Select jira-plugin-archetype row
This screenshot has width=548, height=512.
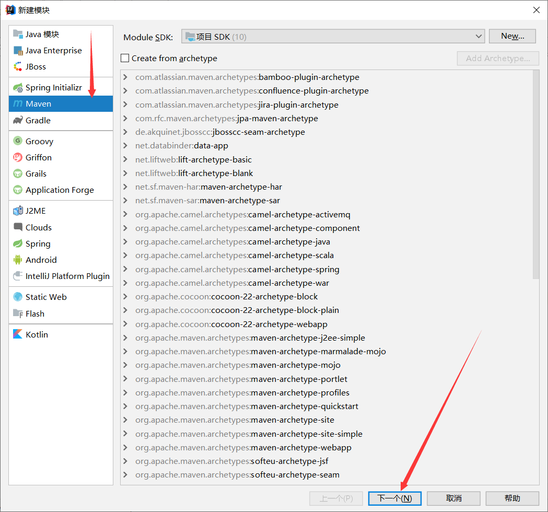[x=327, y=104]
